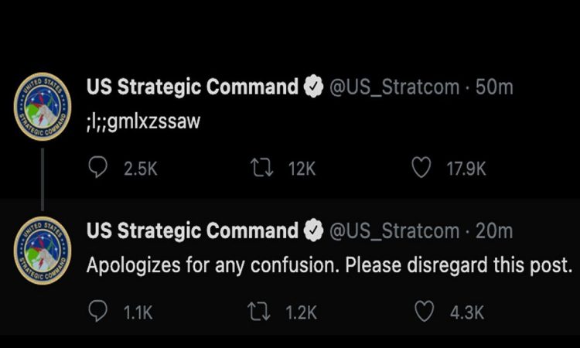Click @US_Stratcom handle on the first tweet
The height and width of the screenshot is (348, 580).
394,87
